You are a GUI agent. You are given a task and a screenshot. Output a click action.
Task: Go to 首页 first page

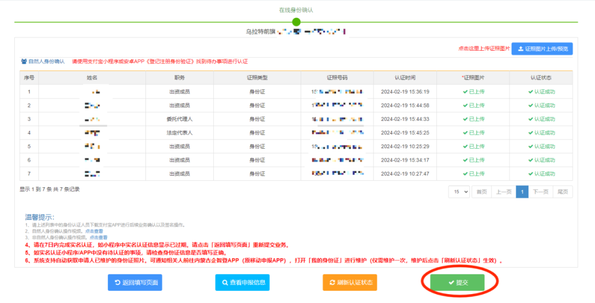482,192
